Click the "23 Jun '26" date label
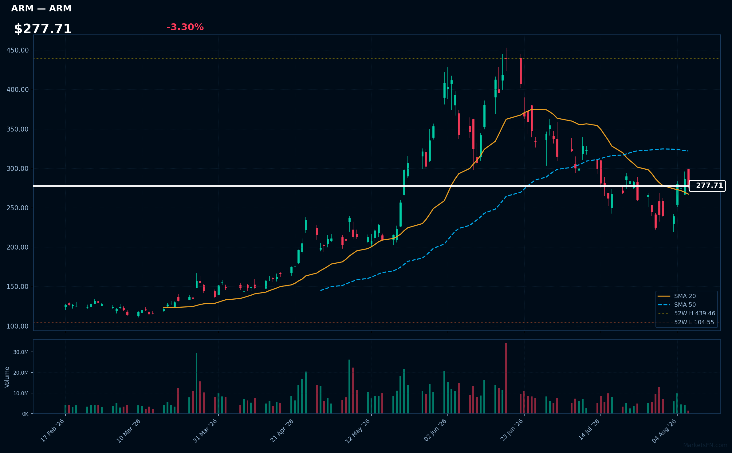Image resolution: width=732 pixels, height=453 pixels. tap(512, 431)
